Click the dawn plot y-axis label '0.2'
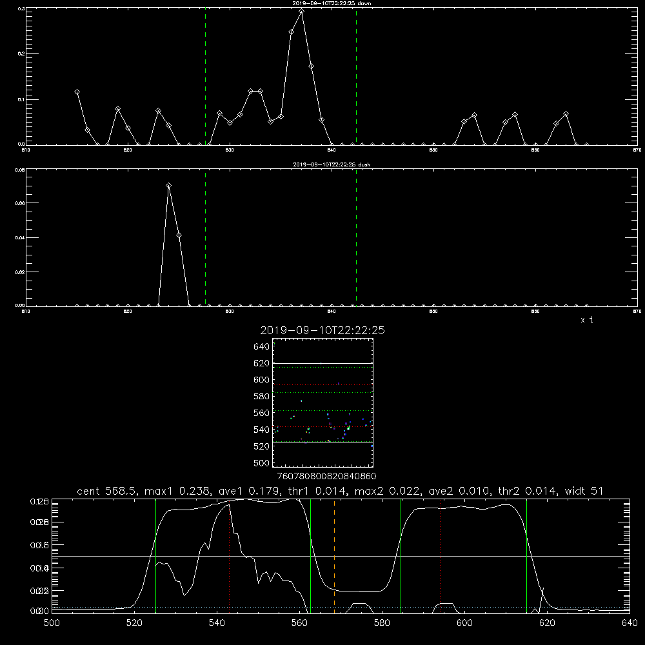This screenshot has width=645, height=645. pos(21,54)
